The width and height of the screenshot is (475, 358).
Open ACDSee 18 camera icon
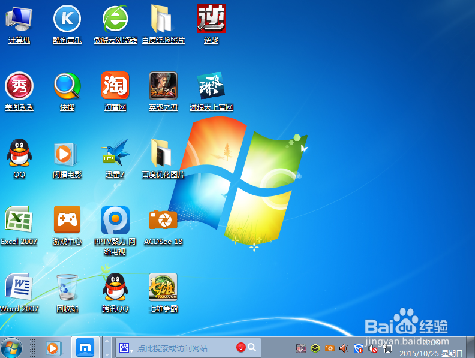click(x=163, y=220)
